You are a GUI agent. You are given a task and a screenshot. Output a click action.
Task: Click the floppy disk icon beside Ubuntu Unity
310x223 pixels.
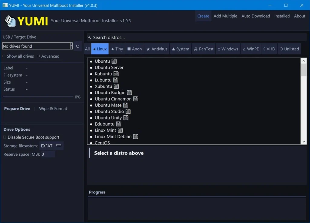pos(126,118)
